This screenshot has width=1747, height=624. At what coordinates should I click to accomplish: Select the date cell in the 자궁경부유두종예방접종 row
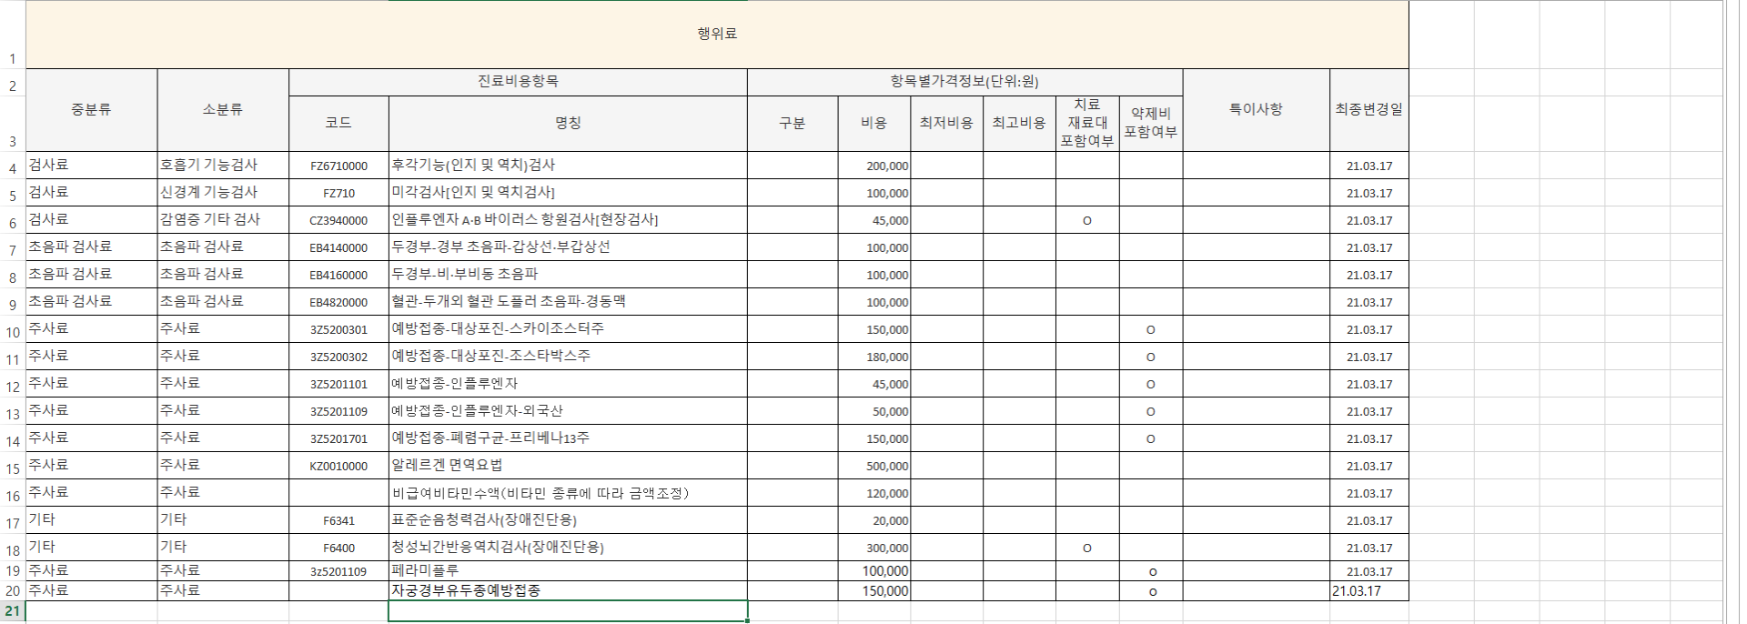[x=1368, y=591]
